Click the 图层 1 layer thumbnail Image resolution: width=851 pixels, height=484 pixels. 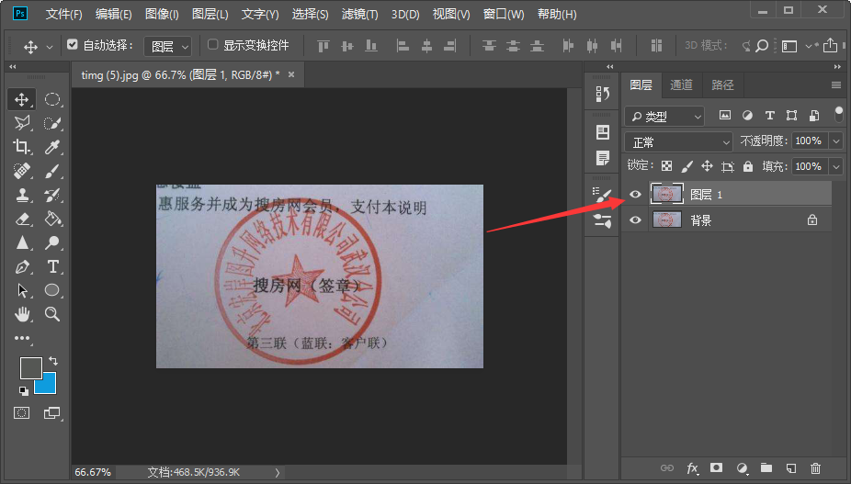(666, 195)
